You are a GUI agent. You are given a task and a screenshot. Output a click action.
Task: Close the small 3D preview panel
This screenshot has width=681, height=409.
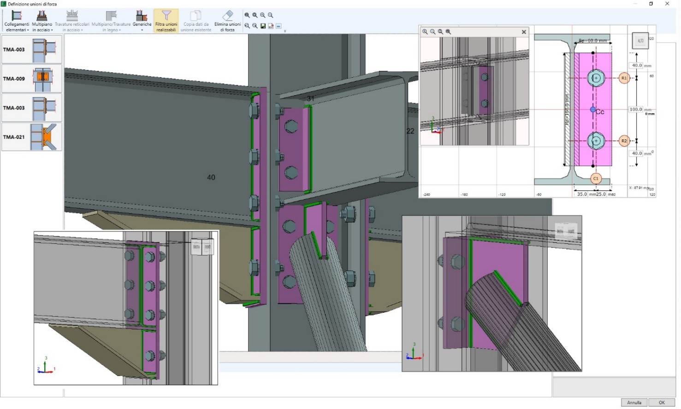click(524, 32)
